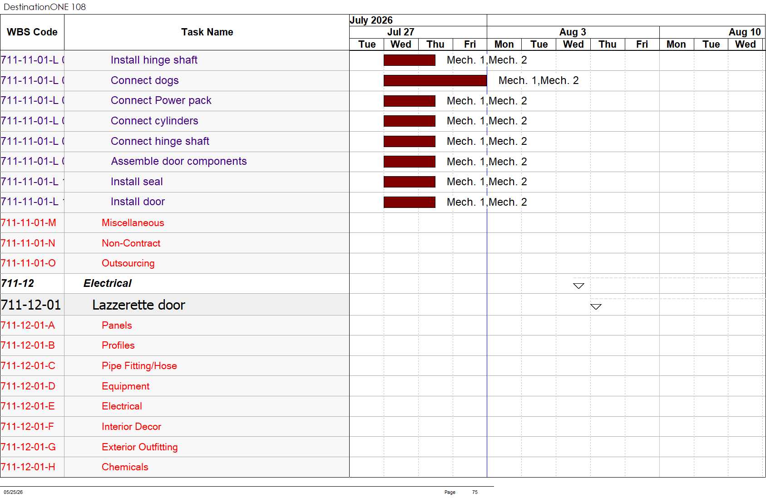Click the Pipe Fitting/Hose task
The image size is (766, 498).
click(x=139, y=366)
